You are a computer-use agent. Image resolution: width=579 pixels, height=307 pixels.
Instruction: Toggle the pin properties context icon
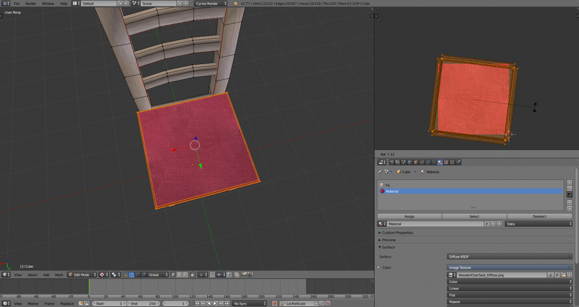[380, 172]
